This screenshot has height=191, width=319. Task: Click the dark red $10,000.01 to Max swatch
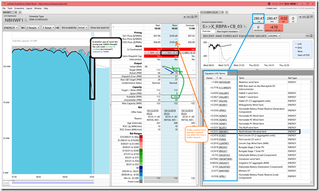coord(141,137)
